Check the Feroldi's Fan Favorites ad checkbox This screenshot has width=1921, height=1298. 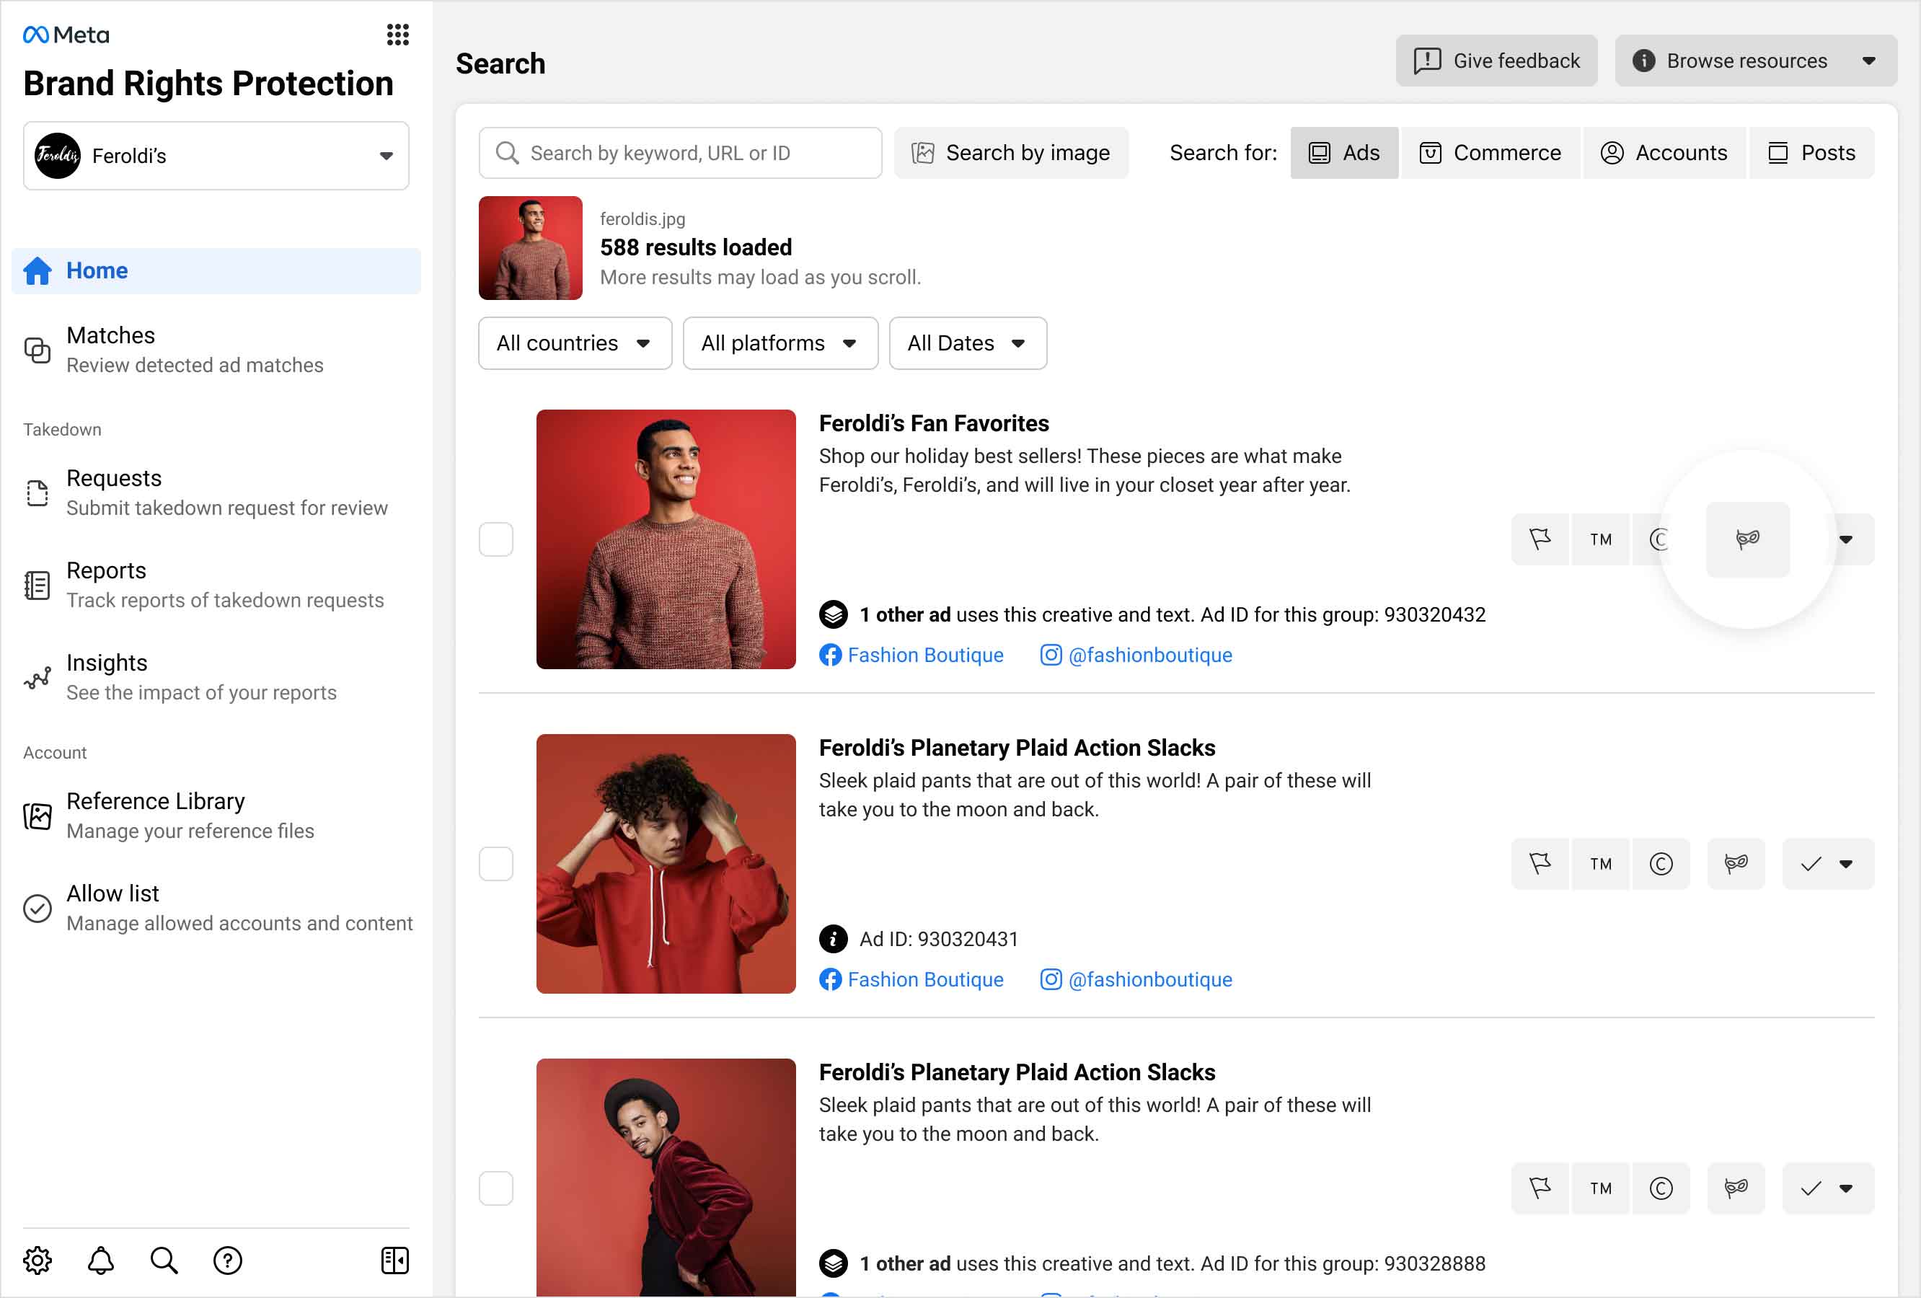pyautogui.click(x=496, y=540)
